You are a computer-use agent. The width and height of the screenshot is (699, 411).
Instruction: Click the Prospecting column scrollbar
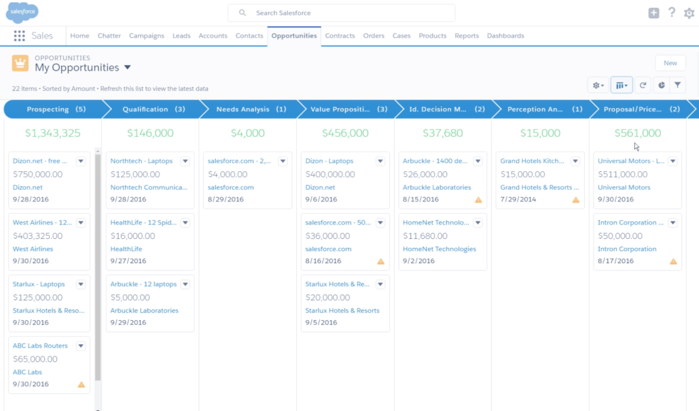[98, 267]
